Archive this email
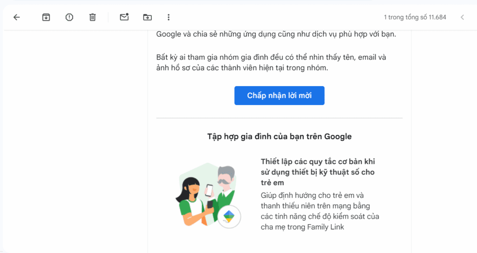This screenshot has height=253, width=477. [46, 17]
